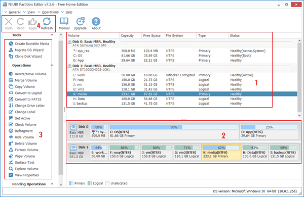304x197 pixels.
Task: Launch Create Bootable Media tool
Action: (x=29, y=43)
